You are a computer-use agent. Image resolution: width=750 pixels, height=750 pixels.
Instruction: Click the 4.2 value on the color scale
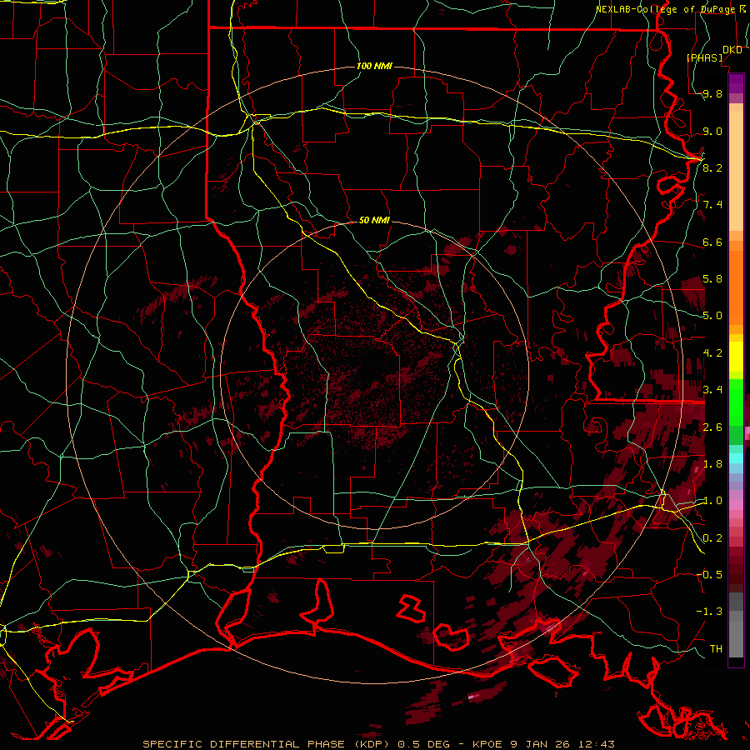(x=712, y=353)
